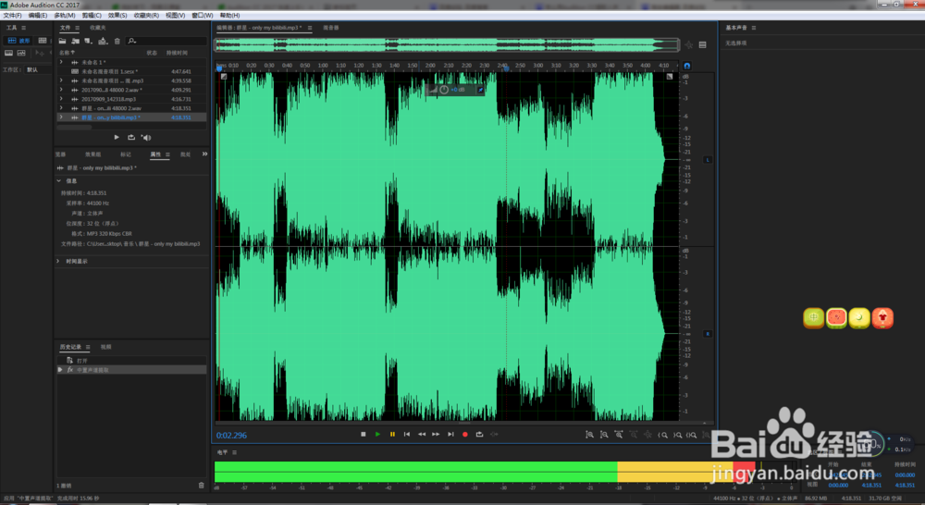Open 视图(V) menu
925x505 pixels.
coord(175,16)
